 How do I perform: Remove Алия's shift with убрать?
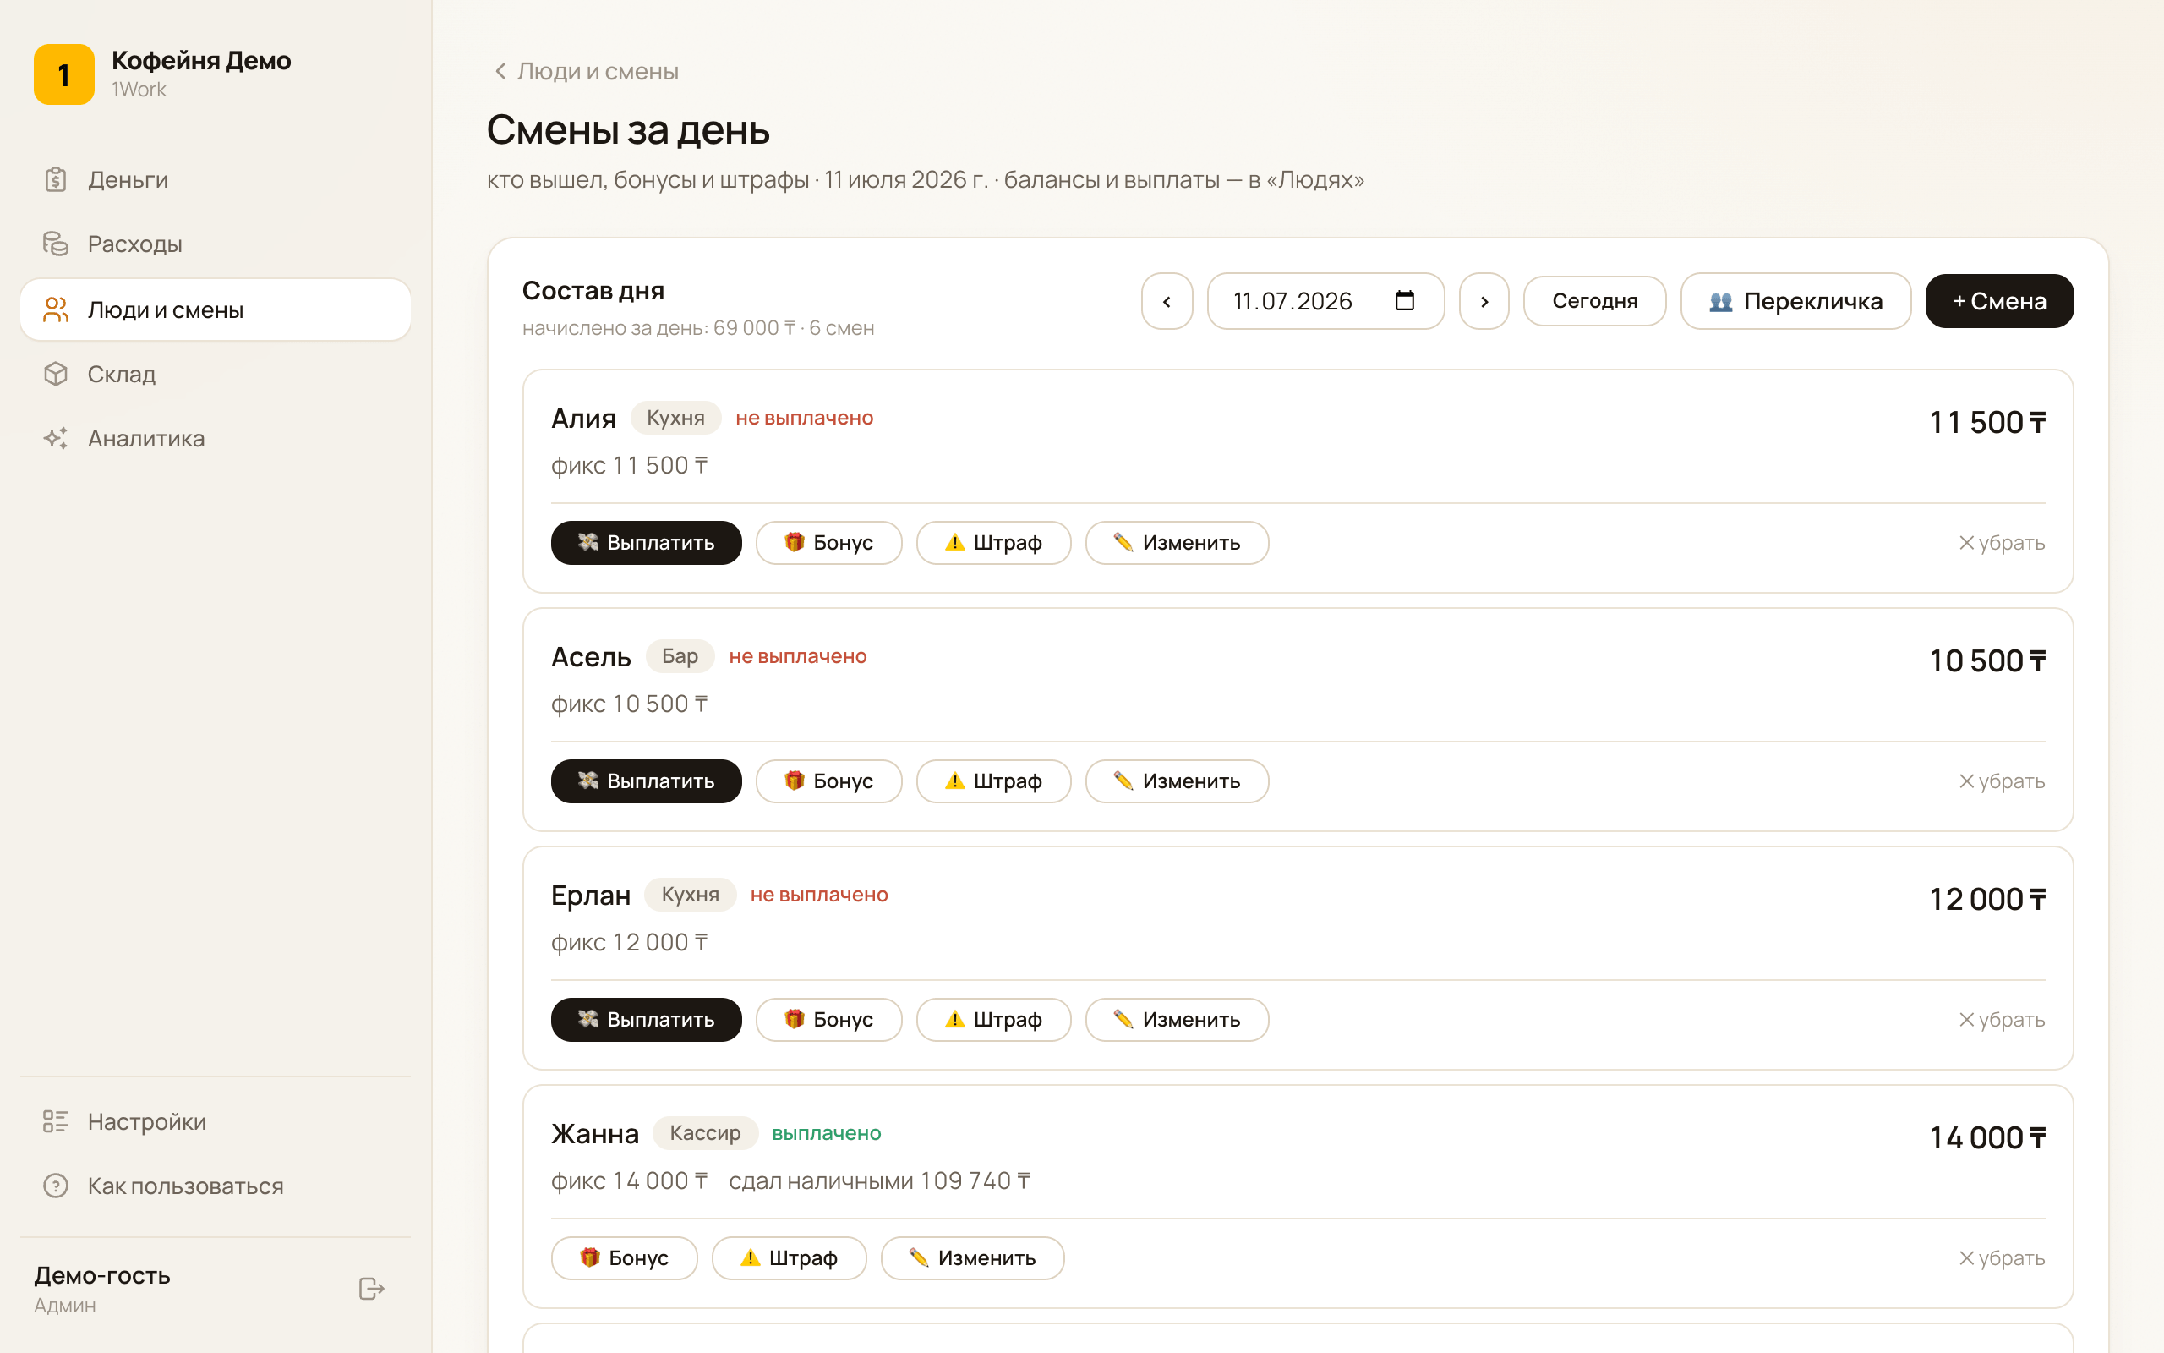[2001, 543]
